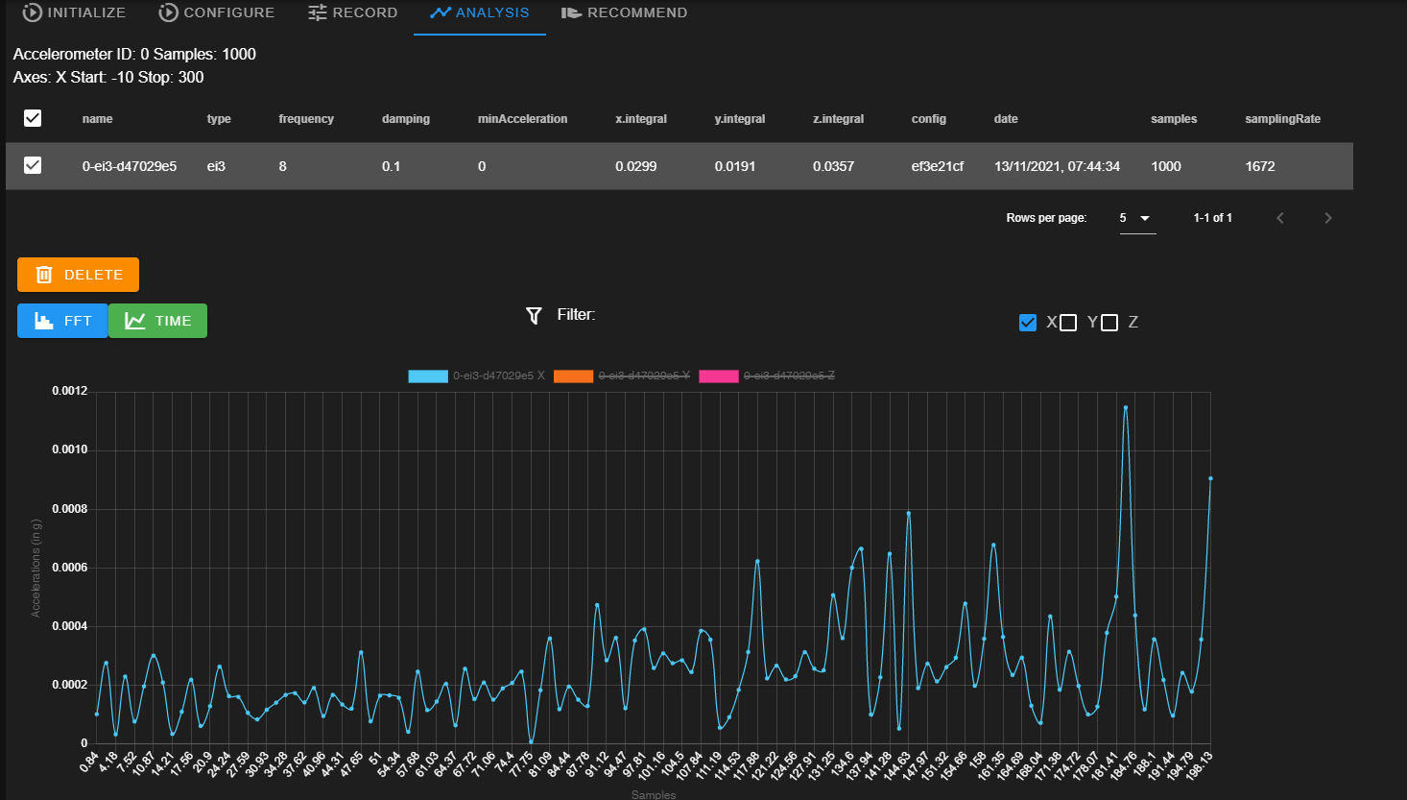Enable the Z axis checkbox

point(1109,323)
